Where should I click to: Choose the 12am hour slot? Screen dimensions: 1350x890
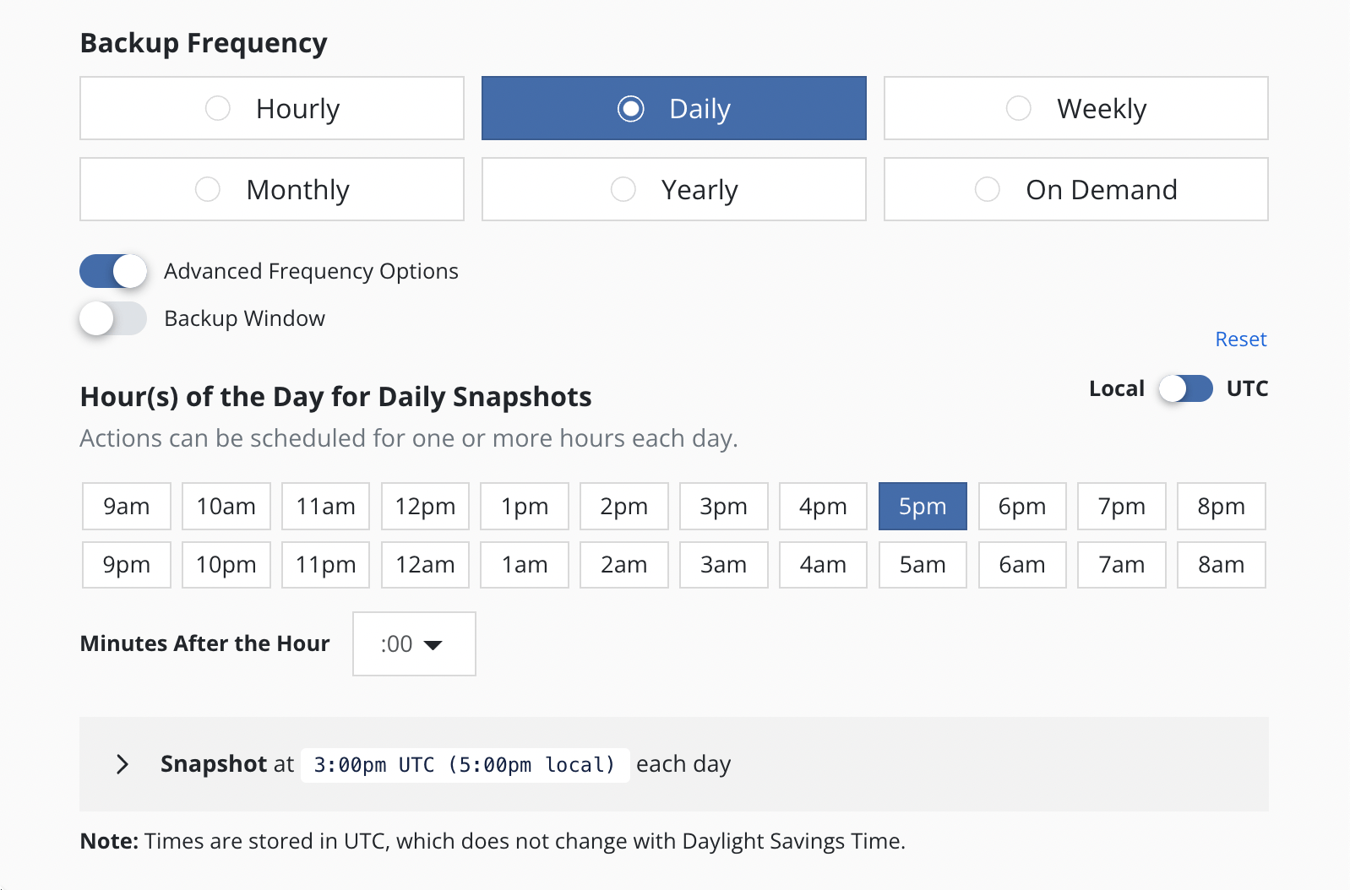[x=425, y=565]
